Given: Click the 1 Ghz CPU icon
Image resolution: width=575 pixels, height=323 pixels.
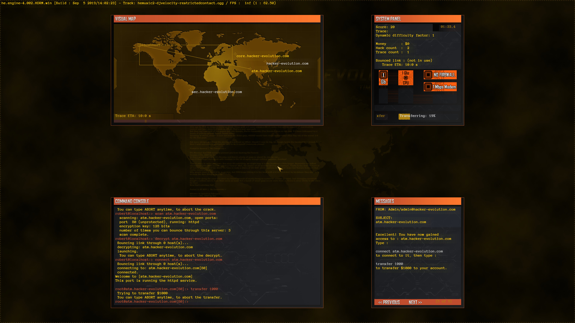Looking at the screenshot, I should pos(405,77).
